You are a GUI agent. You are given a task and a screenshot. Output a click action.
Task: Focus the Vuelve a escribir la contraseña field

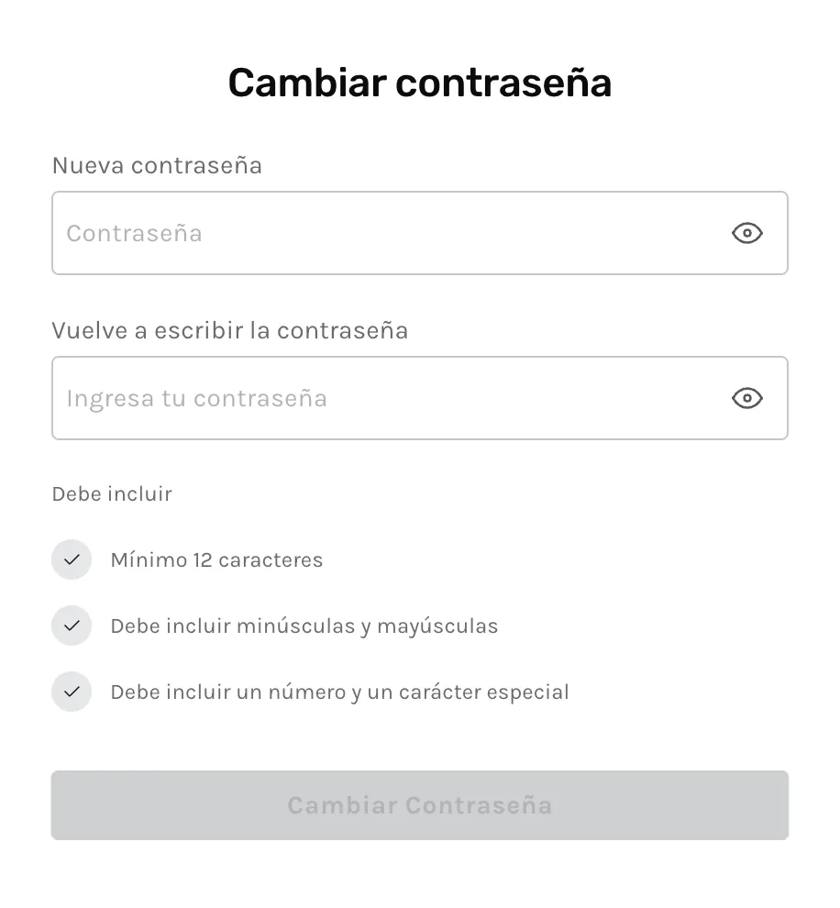click(385, 398)
